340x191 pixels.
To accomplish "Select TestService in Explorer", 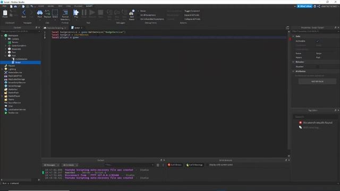I will (12, 113).
